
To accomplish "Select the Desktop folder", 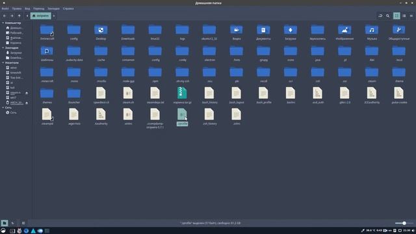I will point(101,32).
